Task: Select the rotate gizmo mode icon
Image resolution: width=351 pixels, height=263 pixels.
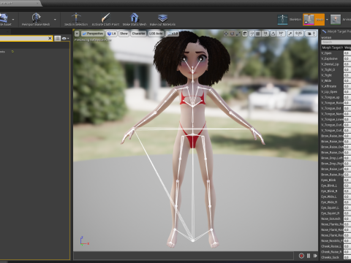Action: (233, 34)
